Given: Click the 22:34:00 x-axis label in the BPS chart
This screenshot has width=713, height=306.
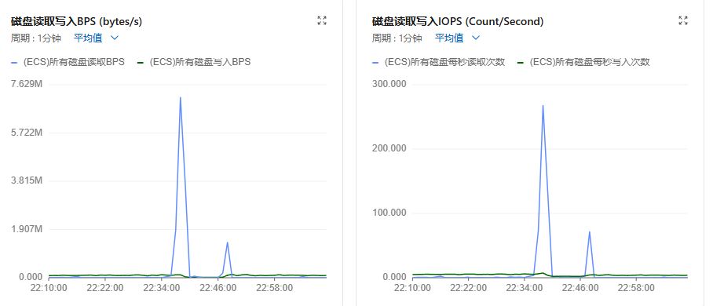Looking at the screenshot, I should 162,288.
